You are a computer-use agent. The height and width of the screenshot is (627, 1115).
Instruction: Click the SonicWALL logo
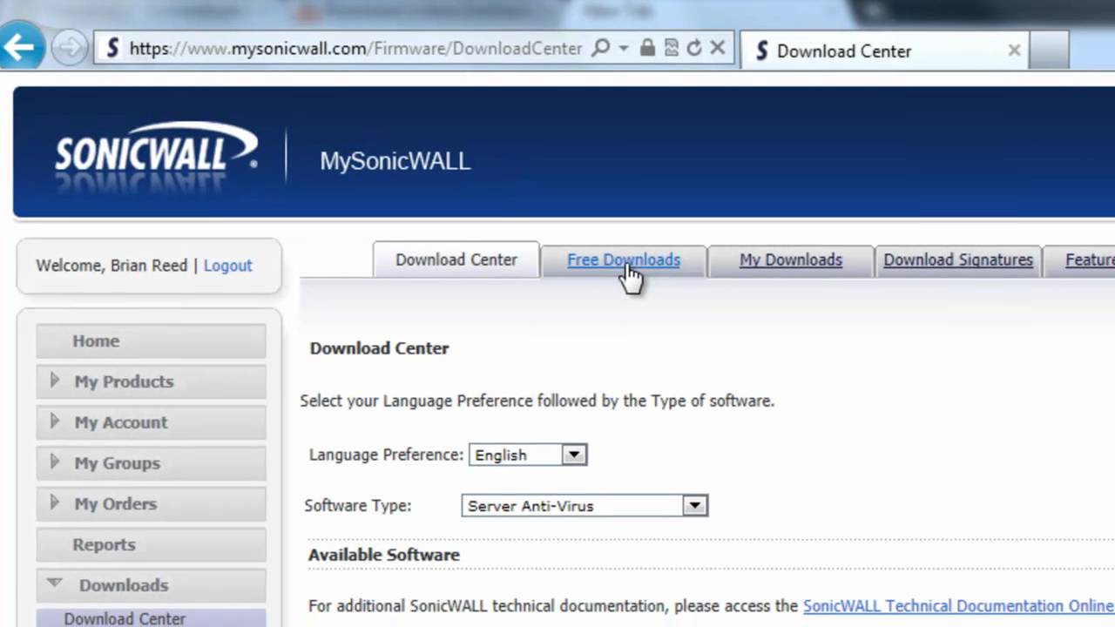[155, 152]
